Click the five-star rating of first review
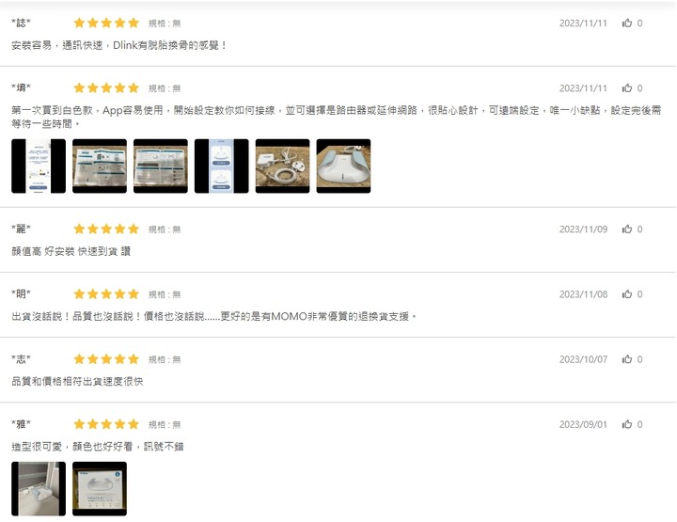 click(x=106, y=23)
